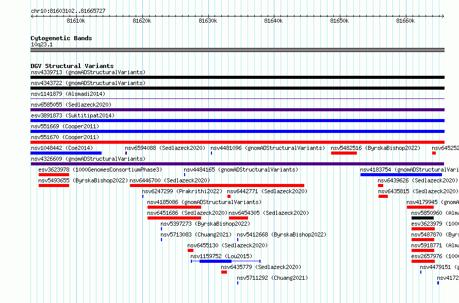
Task: Click nsv6247299 (Prakrithi2022) label
Action: (x=182, y=191)
